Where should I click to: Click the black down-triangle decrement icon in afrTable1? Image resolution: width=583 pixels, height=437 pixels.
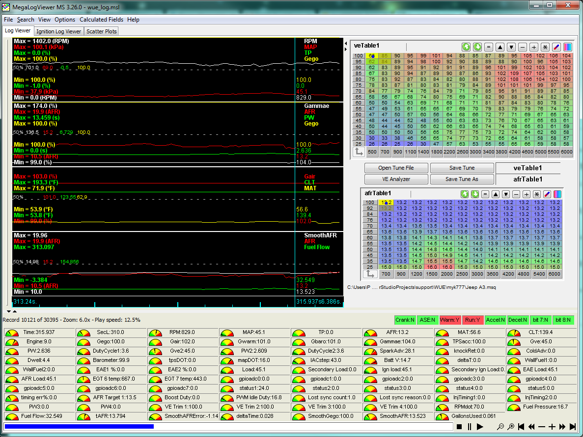(506, 194)
